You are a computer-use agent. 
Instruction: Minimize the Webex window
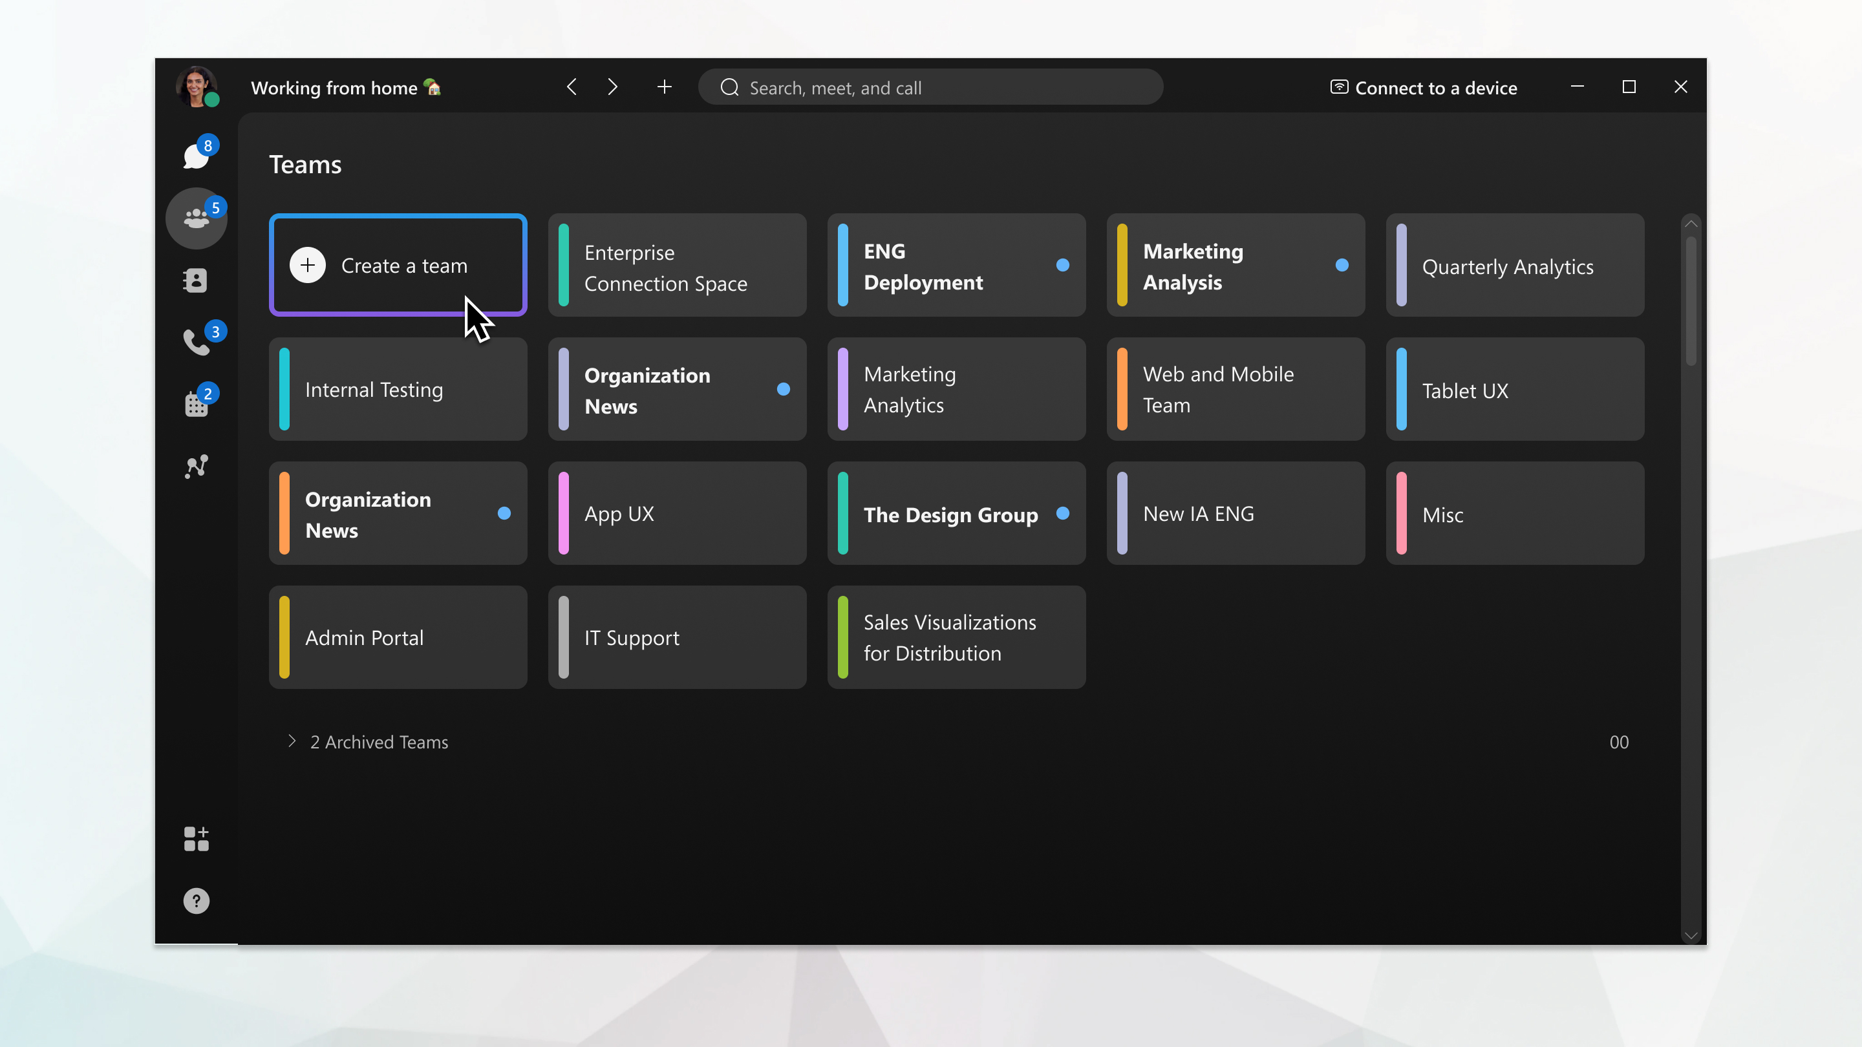1578,87
